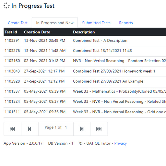Jump to last page of results
Viewport: 166px width, 166px height.
pyautogui.click(x=99, y=129)
